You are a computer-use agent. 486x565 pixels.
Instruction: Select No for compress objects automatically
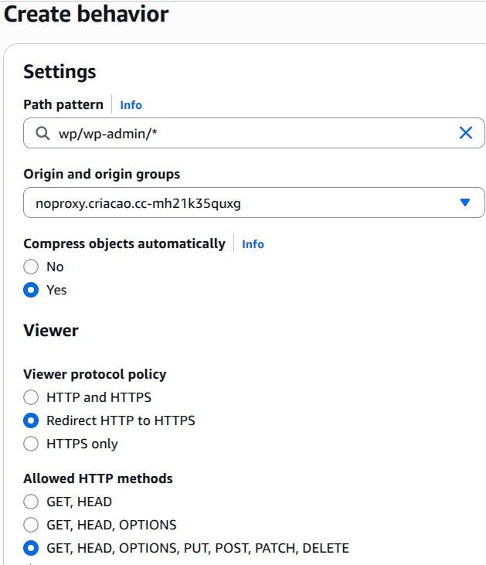click(x=31, y=267)
